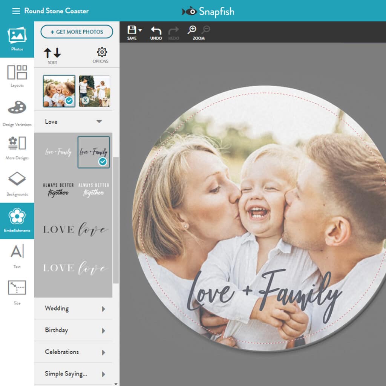Zoom in with the magnifier icon
The height and width of the screenshot is (386, 386).
[x=192, y=31]
